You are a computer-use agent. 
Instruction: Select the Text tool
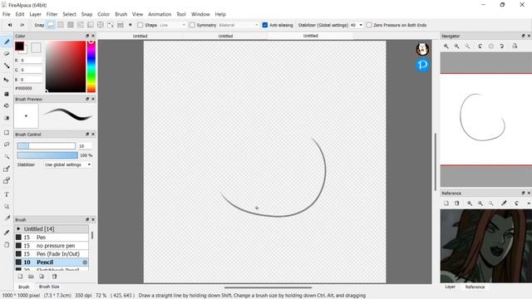click(x=7, y=194)
